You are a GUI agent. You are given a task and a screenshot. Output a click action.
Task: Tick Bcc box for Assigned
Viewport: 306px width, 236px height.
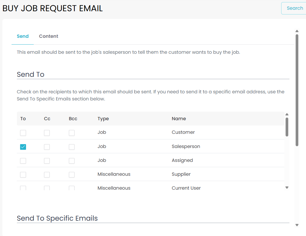72,161
